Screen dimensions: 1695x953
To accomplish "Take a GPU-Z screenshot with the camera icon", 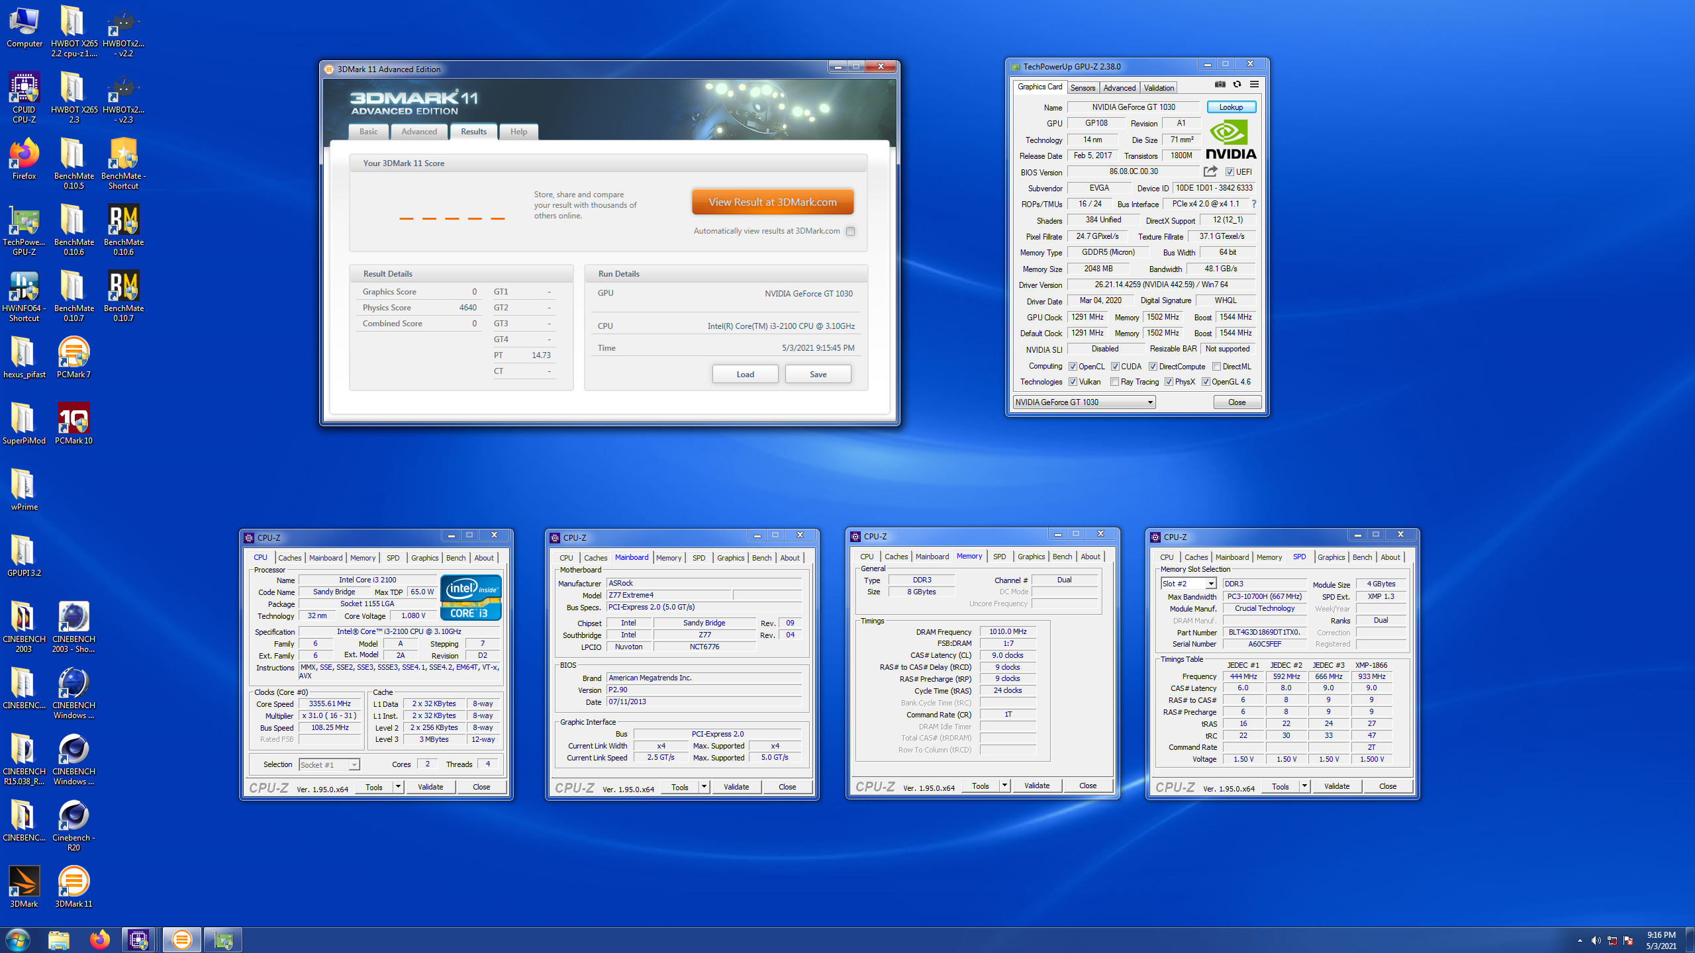I will click(1220, 85).
